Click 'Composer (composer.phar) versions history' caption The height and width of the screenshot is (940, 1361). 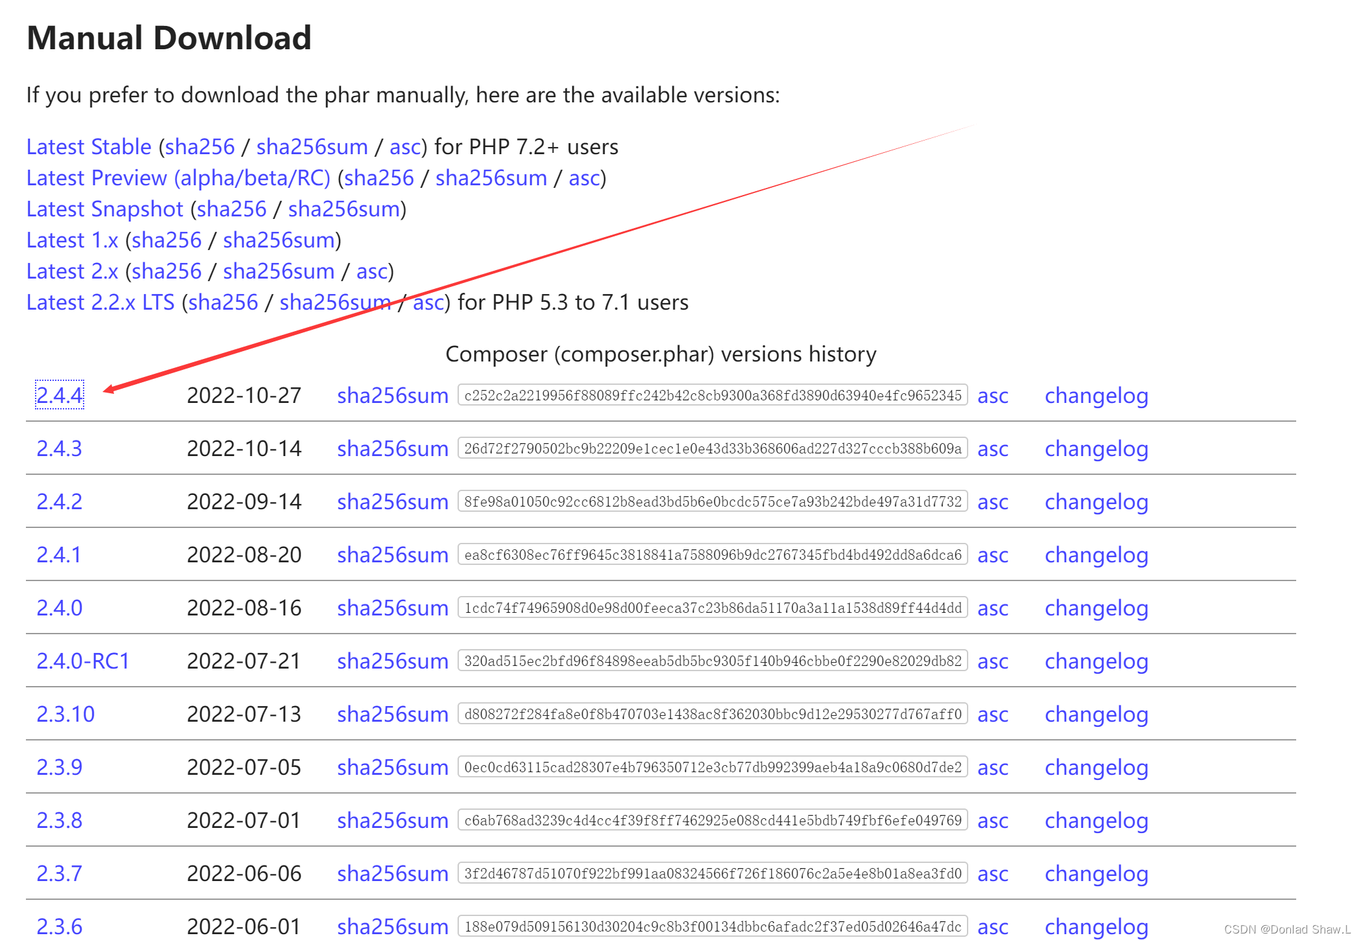point(661,354)
